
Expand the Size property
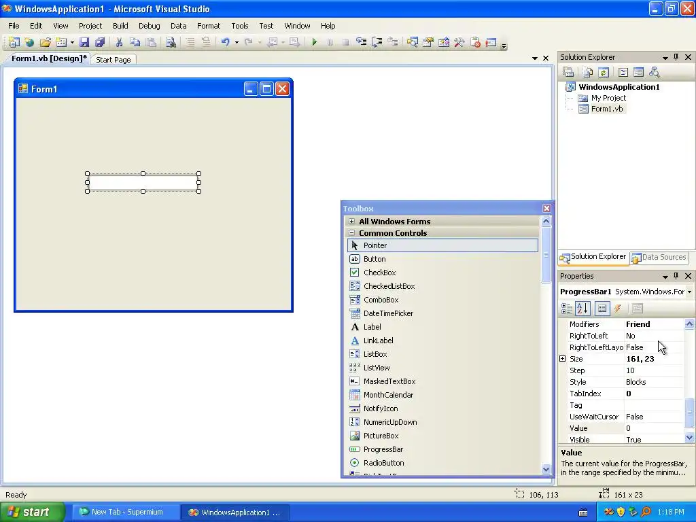(562, 359)
